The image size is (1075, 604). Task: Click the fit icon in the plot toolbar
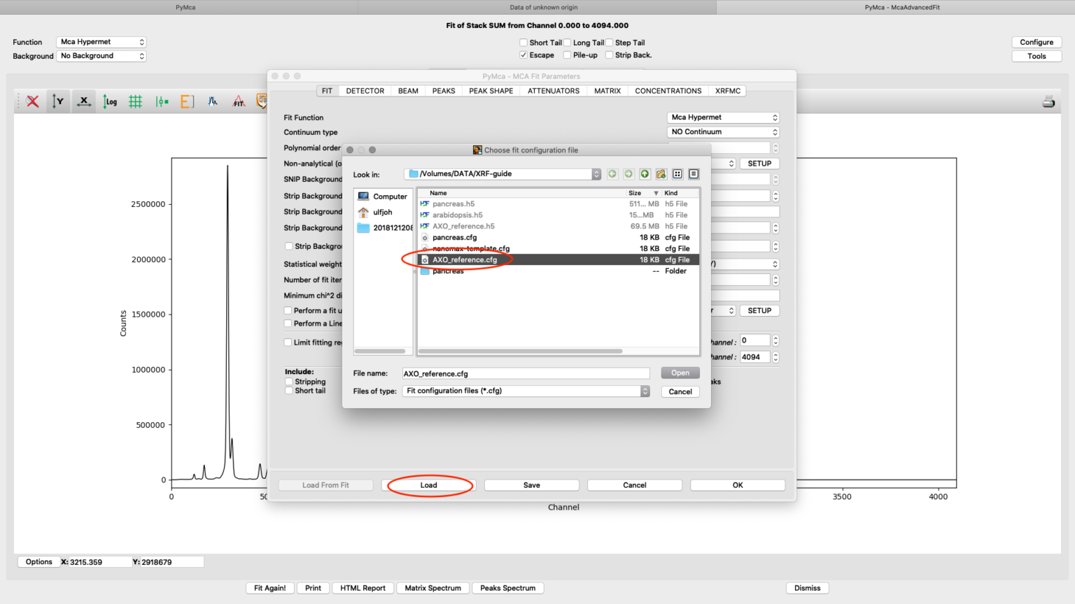239,101
